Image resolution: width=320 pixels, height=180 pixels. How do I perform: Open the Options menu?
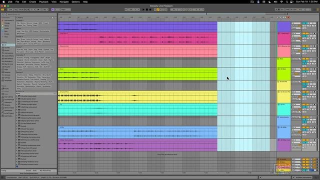pos(75,2)
